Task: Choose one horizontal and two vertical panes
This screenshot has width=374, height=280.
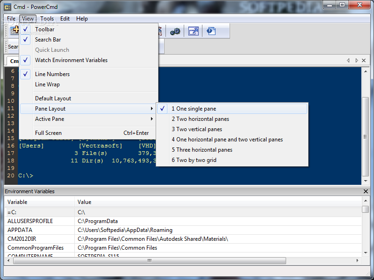Action: click(232, 139)
